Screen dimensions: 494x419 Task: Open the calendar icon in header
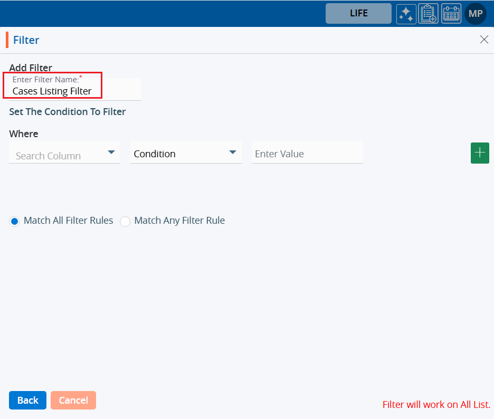451,14
